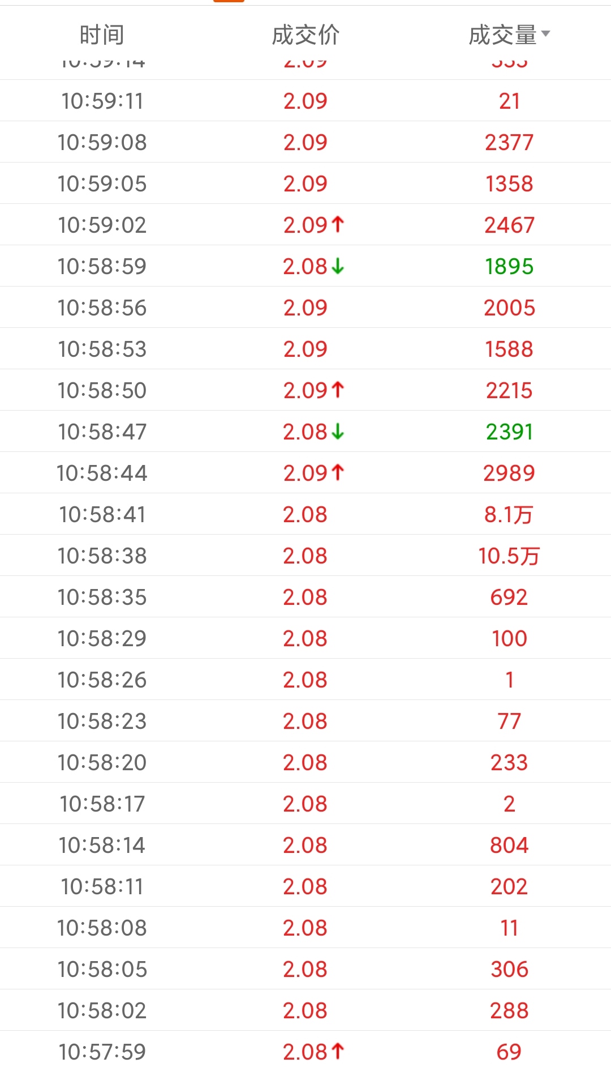Viewport: 611px width, 1067px height.
Task: Tap red up arrow at 10:58:44 price
Action: pyautogui.click(x=338, y=473)
